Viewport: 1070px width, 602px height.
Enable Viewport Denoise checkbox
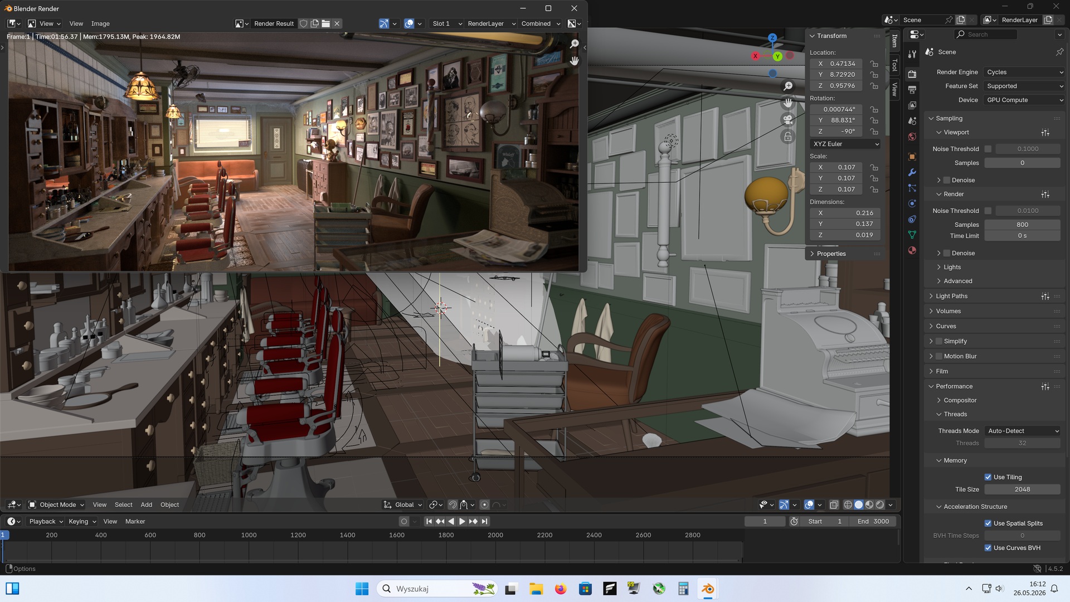(x=946, y=180)
